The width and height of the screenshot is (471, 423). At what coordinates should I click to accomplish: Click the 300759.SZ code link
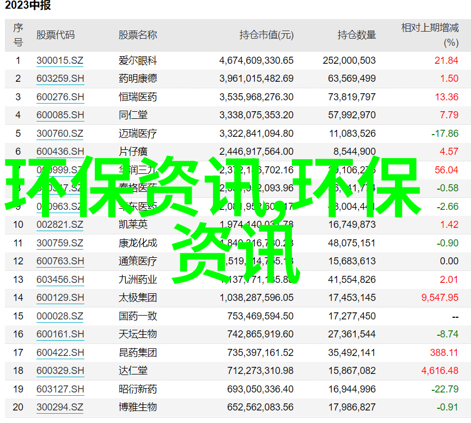click(x=60, y=243)
